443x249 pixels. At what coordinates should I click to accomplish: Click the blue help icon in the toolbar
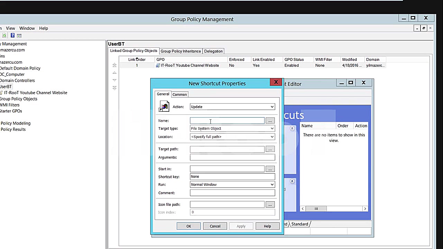[x=12, y=36]
